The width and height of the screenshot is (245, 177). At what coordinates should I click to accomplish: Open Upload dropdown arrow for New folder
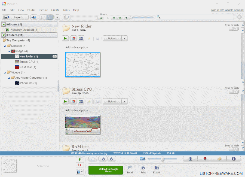124,38
